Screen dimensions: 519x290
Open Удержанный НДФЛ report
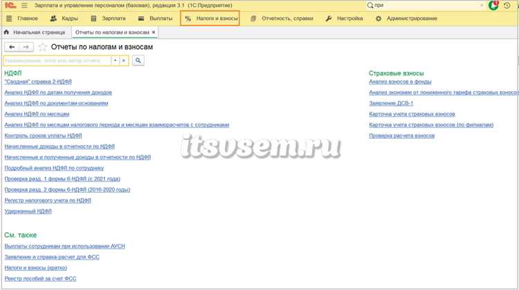point(28,211)
